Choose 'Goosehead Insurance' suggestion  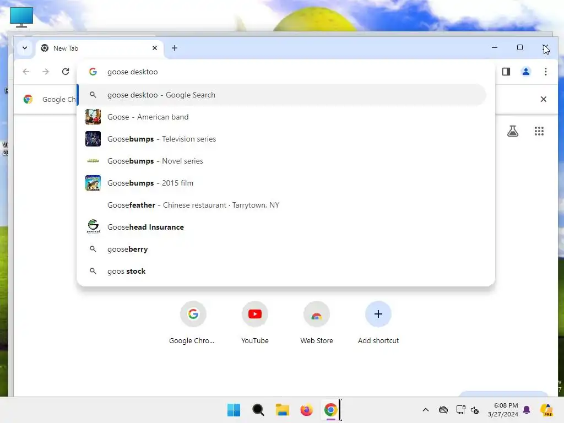pyautogui.click(x=281, y=227)
